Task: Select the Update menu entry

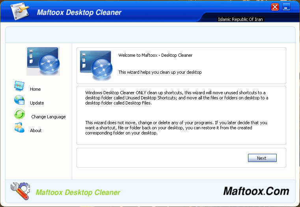Action: coord(37,103)
